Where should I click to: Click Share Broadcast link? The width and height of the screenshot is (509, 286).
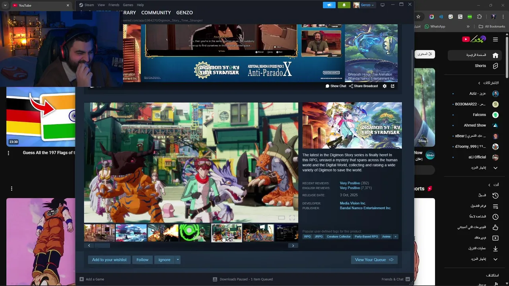point(363,86)
